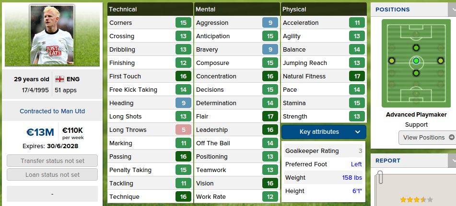Image resolution: width=456 pixels, height=206 pixels.
Task: Open the Mental attributes header
Action: pyautogui.click(x=237, y=9)
